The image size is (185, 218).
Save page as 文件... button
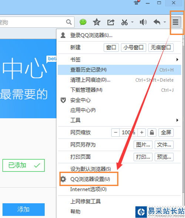coord(164,145)
